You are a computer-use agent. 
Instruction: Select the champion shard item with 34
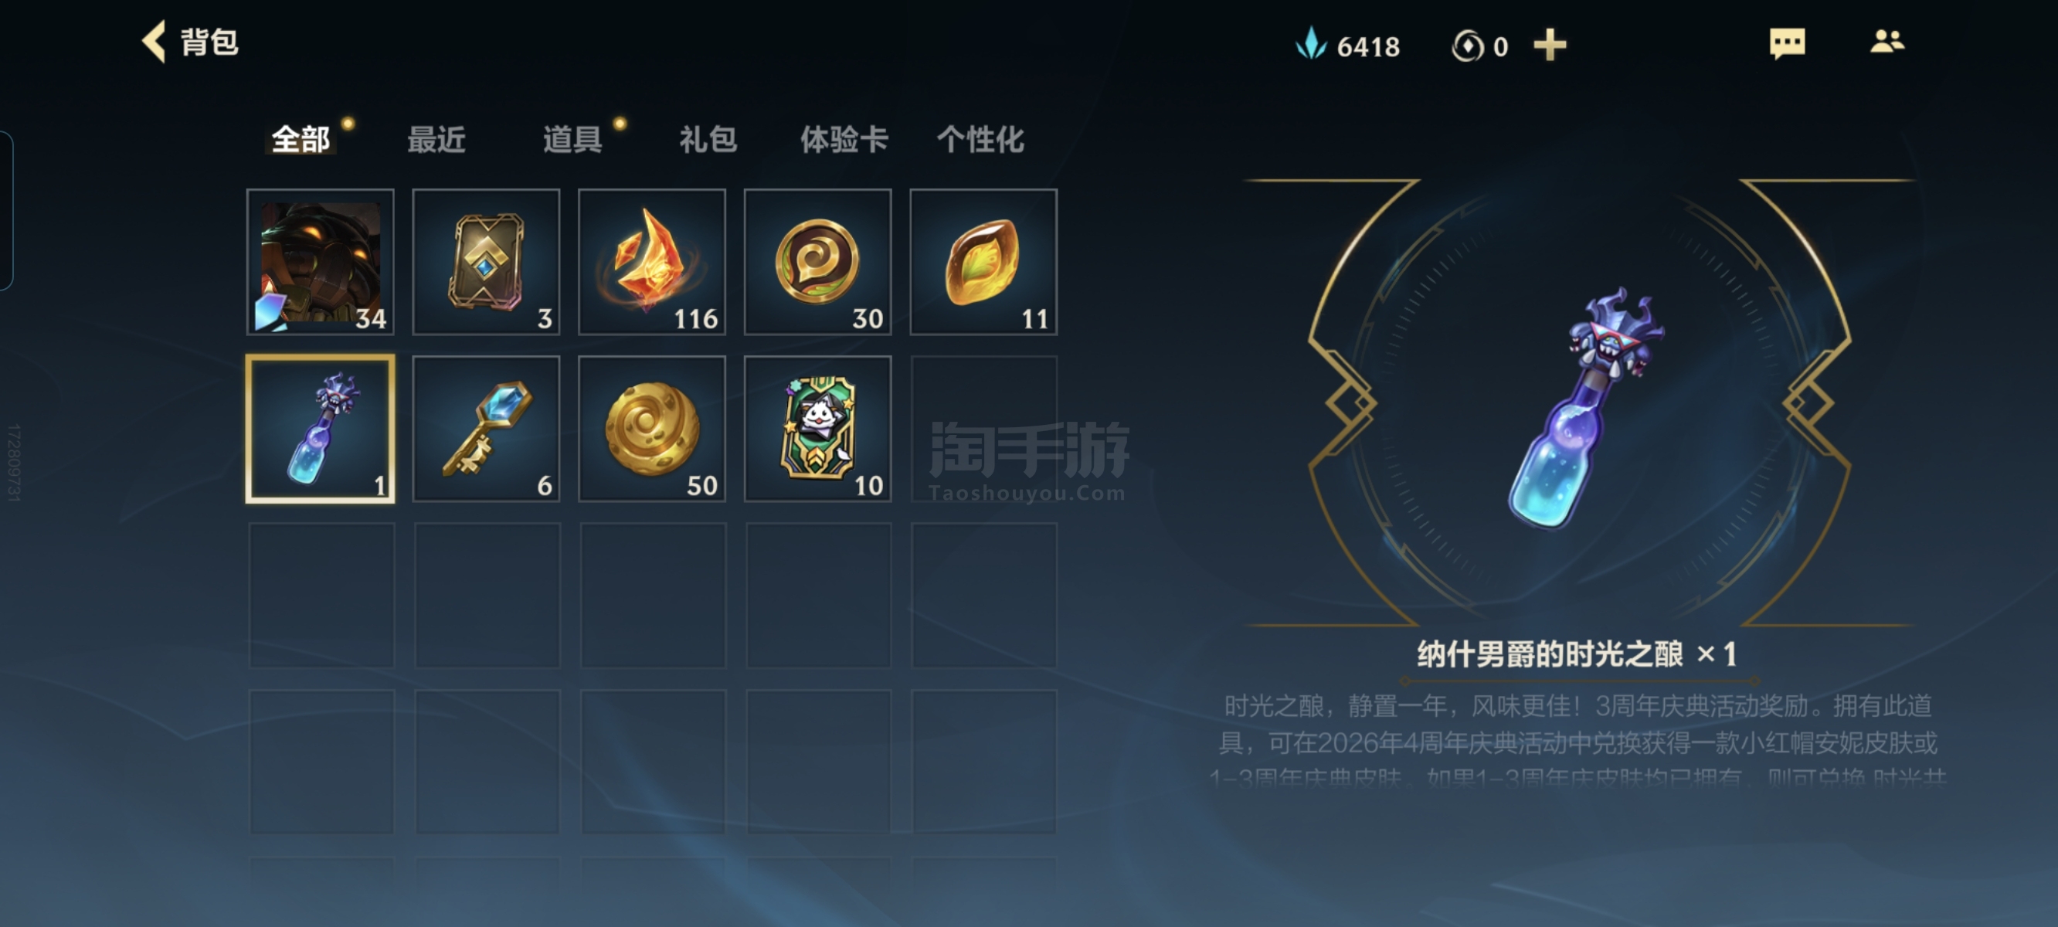click(321, 262)
